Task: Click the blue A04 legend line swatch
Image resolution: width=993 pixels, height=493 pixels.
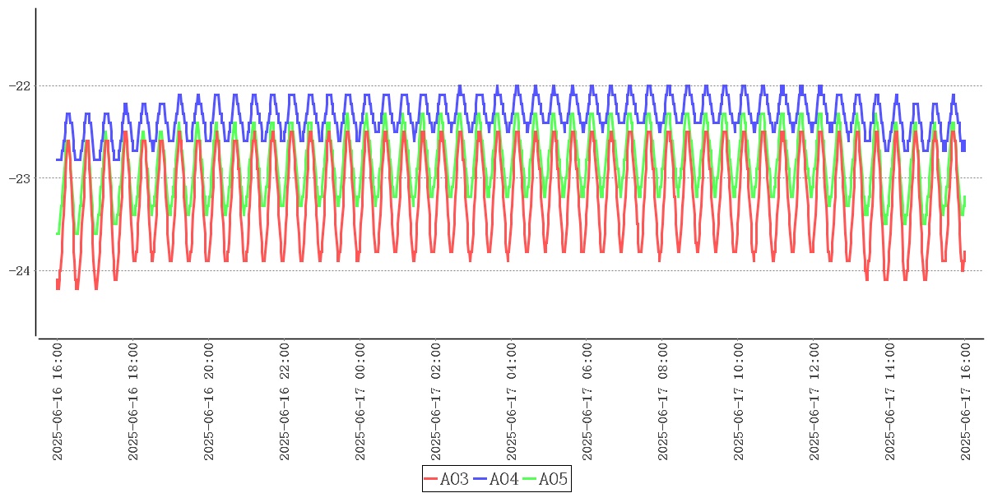Action: tap(480, 479)
